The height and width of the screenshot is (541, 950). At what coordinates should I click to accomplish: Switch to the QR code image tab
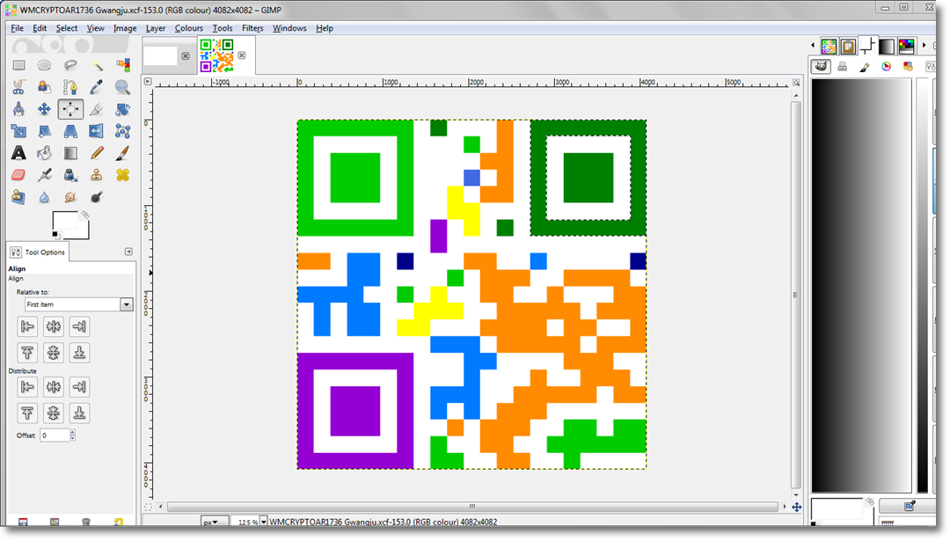coord(217,55)
